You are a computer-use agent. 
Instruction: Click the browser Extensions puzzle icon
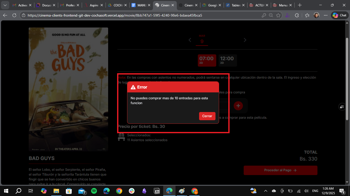point(297,15)
